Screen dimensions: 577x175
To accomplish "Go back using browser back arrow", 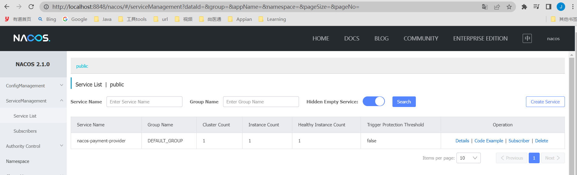I will pyautogui.click(x=7, y=7).
